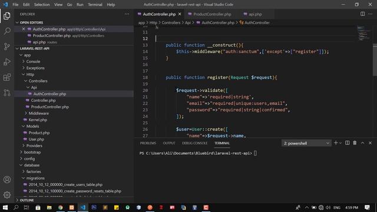
Task: Click the code minimap preview
Action: point(363,34)
